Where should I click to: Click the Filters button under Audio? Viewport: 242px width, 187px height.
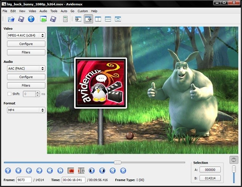coord(26,85)
